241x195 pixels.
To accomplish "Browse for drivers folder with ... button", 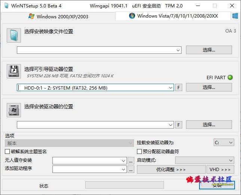I will 131,169.
